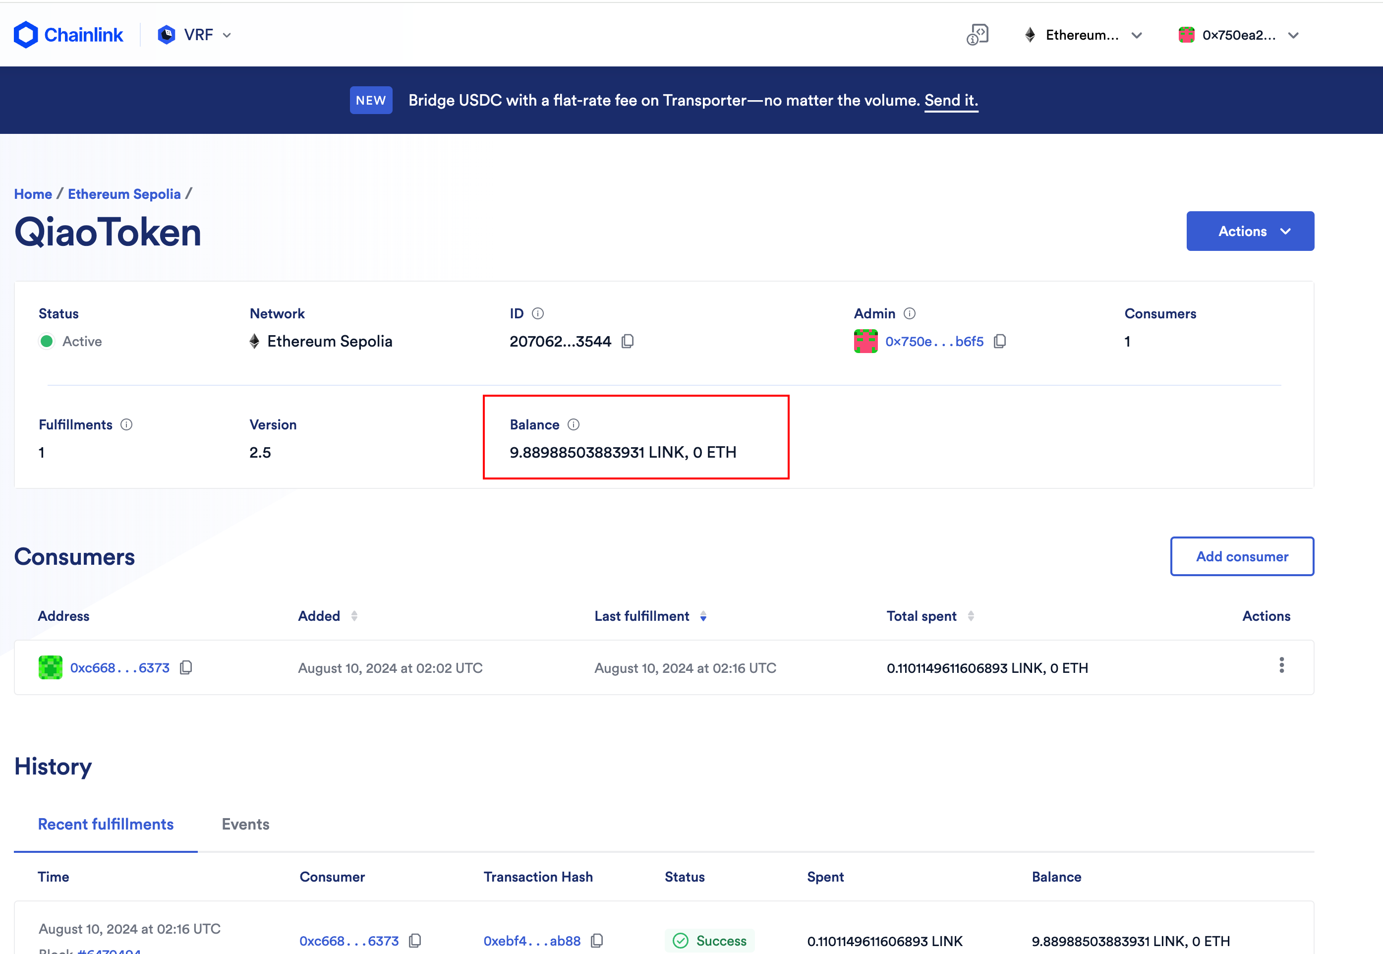The width and height of the screenshot is (1383, 954).
Task: Open the Ethereum network selector
Action: [1083, 35]
